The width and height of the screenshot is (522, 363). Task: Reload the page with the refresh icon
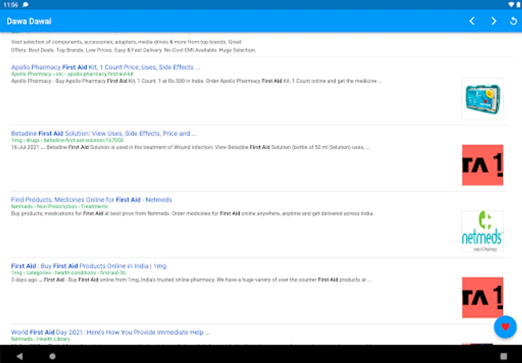click(514, 21)
